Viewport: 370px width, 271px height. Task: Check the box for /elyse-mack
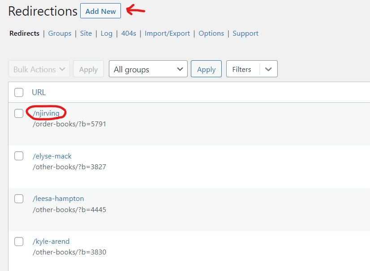point(19,156)
